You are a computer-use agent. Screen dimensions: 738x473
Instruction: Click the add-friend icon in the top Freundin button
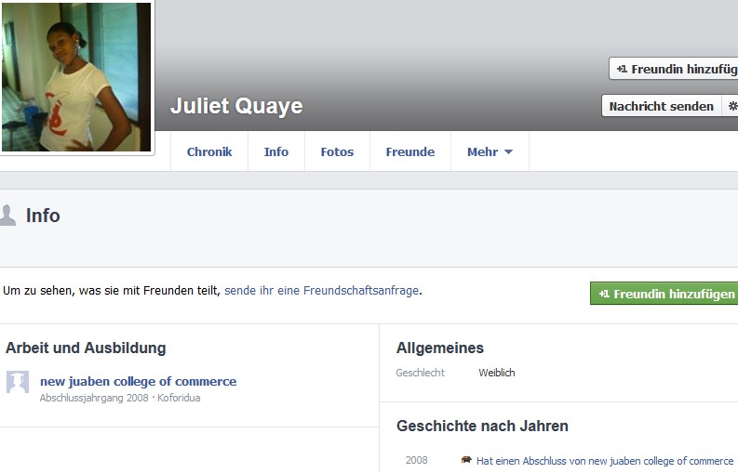point(622,69)
